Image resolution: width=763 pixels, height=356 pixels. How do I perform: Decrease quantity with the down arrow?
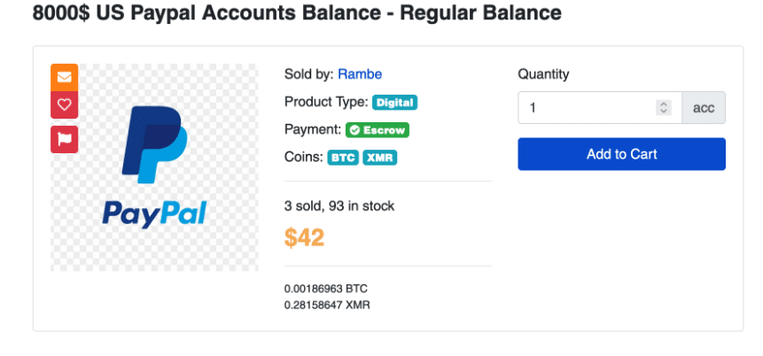664,112
